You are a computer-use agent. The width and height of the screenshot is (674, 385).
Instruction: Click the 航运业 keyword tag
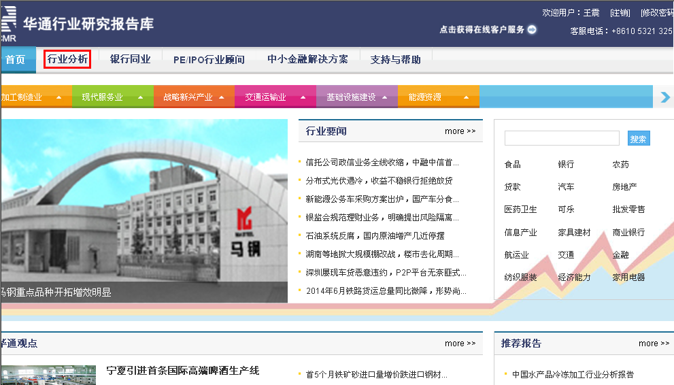(517, 255)
